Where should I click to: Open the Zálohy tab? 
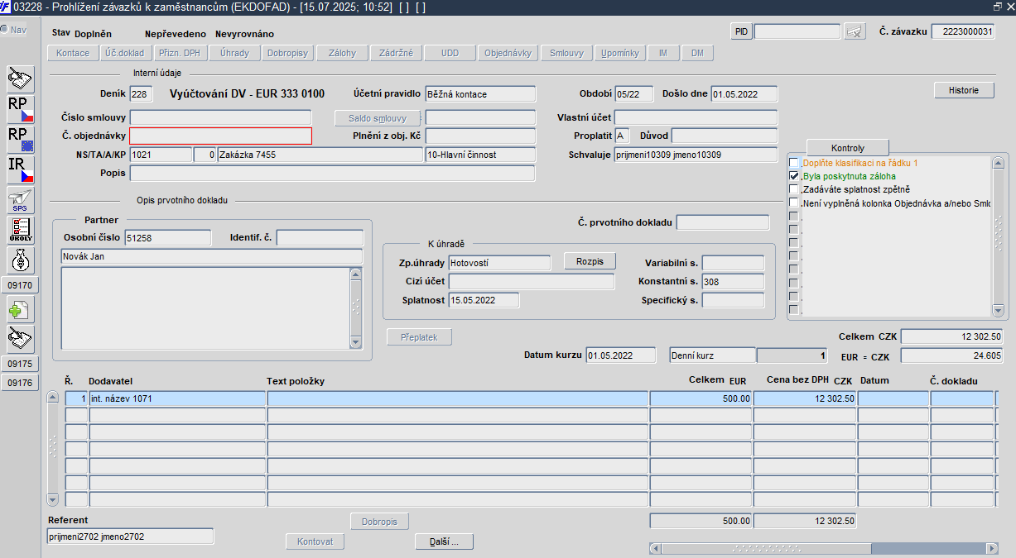click(x=342, y=53)
